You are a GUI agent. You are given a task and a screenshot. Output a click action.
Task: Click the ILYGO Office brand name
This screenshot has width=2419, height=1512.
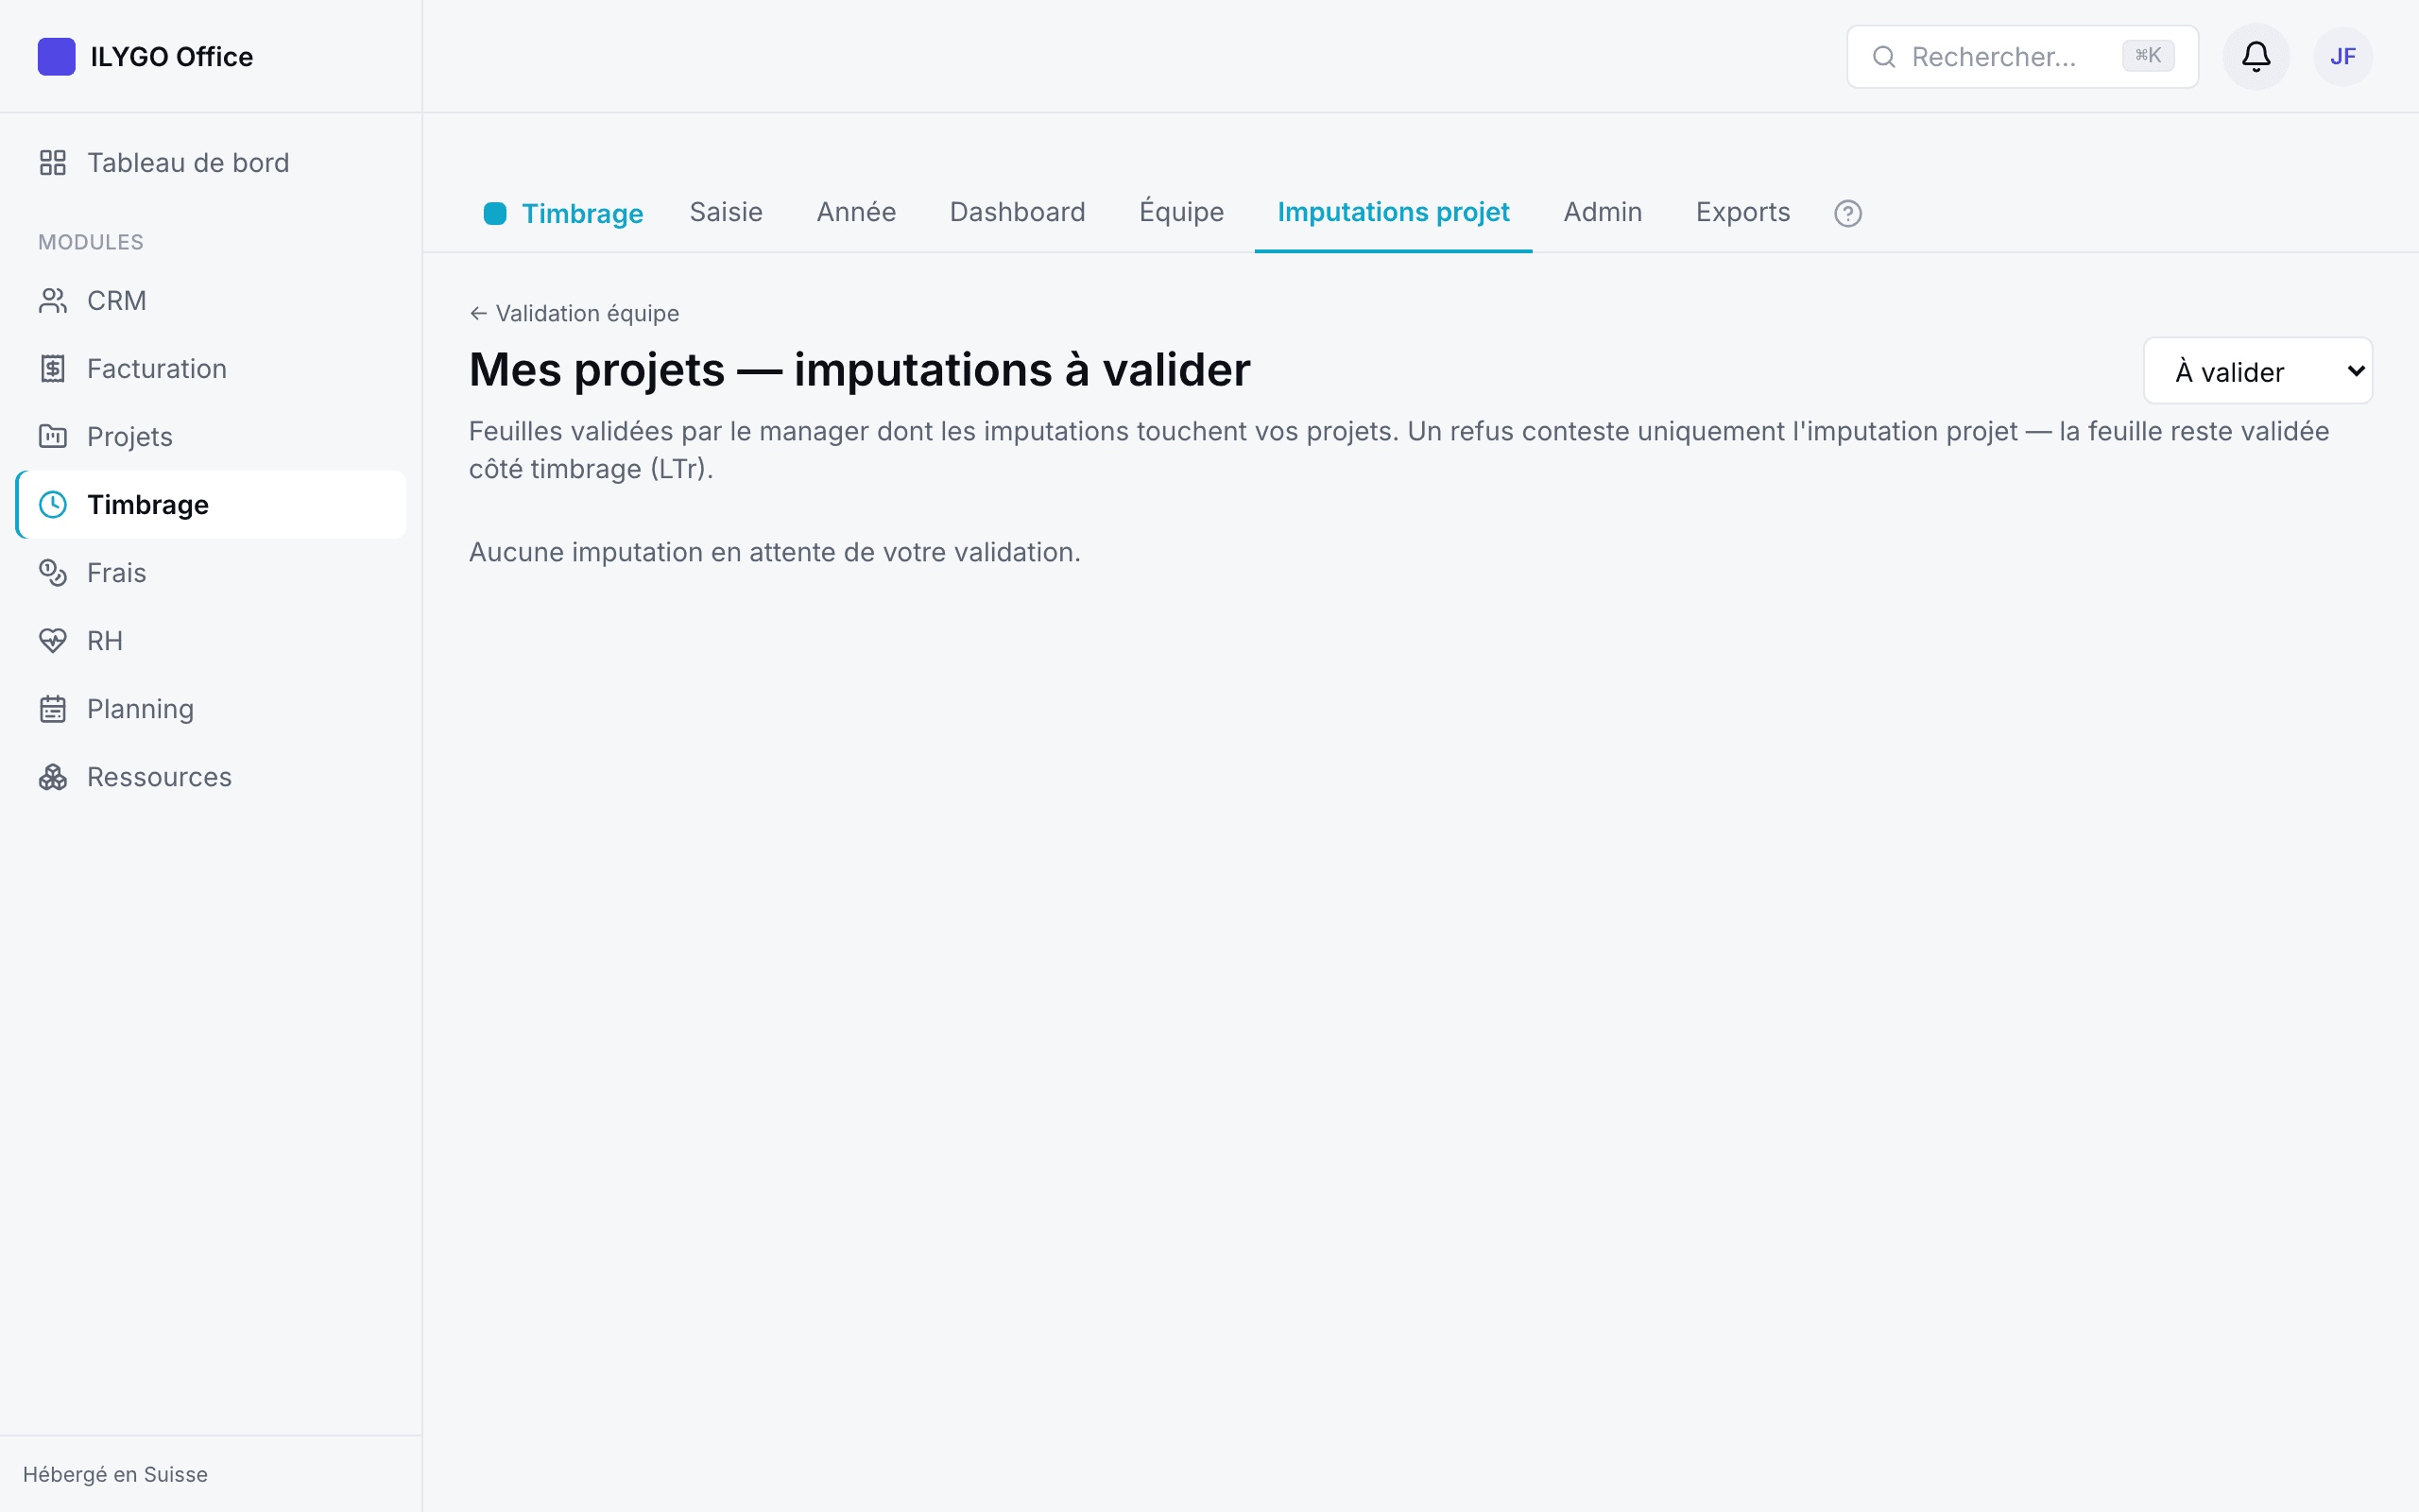pyautogui.click(x=172, y=57)
